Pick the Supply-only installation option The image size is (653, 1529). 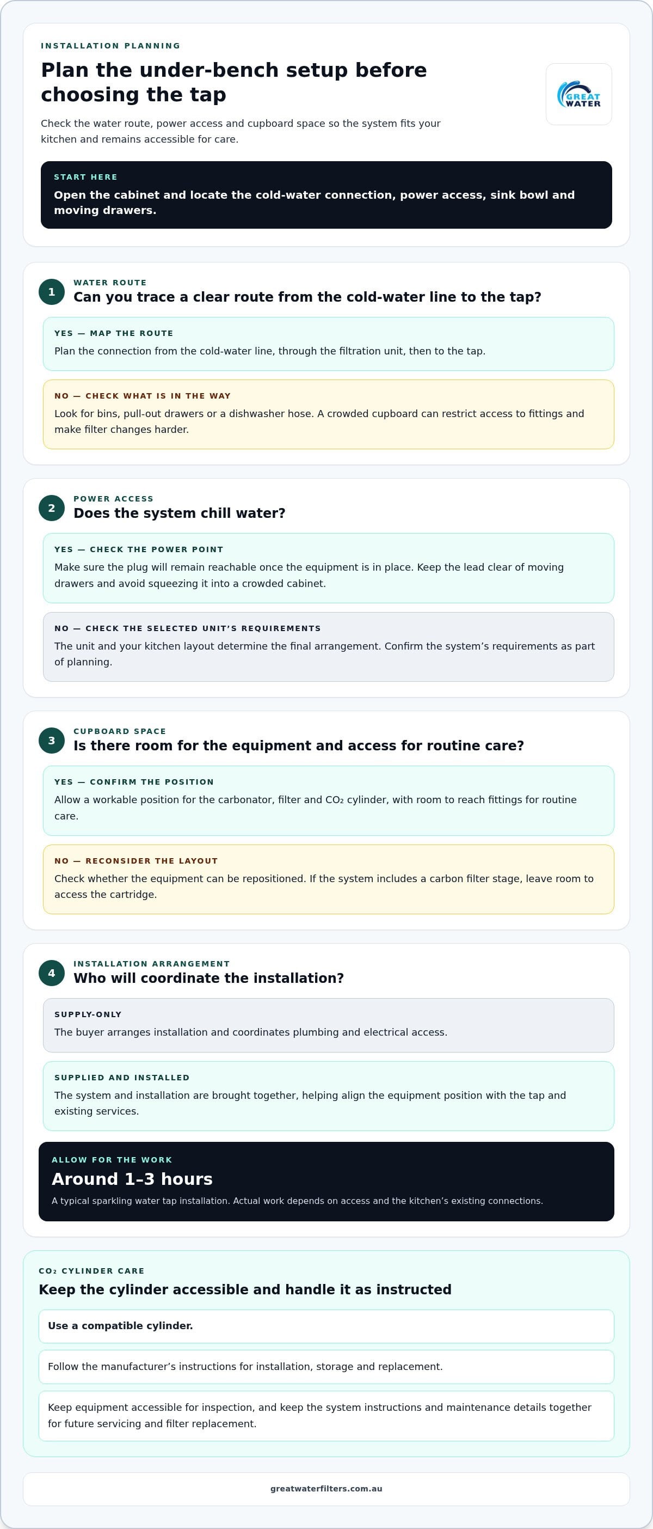pos(329,1025)
